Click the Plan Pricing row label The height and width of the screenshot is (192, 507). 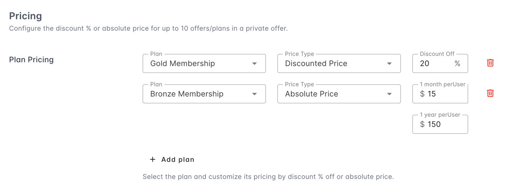coord(31,60)
